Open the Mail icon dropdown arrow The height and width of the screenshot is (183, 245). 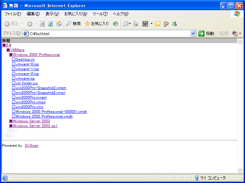coord(130,24)
